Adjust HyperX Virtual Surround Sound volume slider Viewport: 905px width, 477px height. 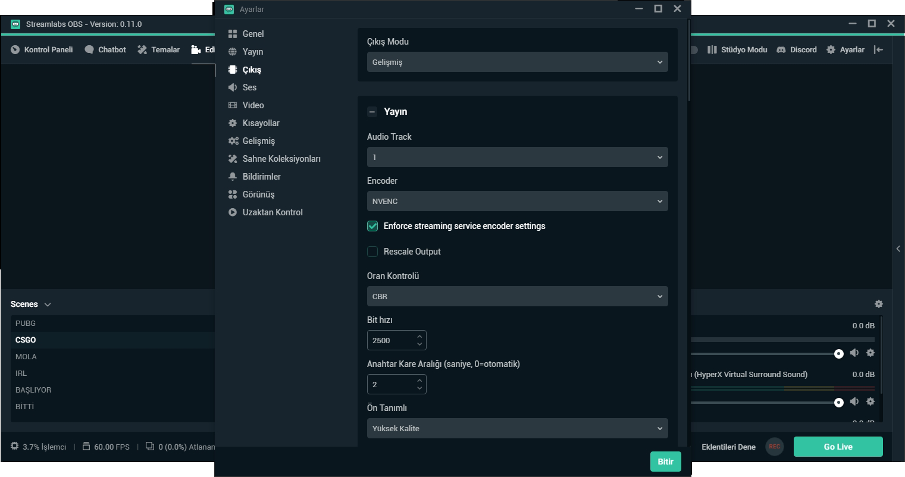[x=839, y=403]
